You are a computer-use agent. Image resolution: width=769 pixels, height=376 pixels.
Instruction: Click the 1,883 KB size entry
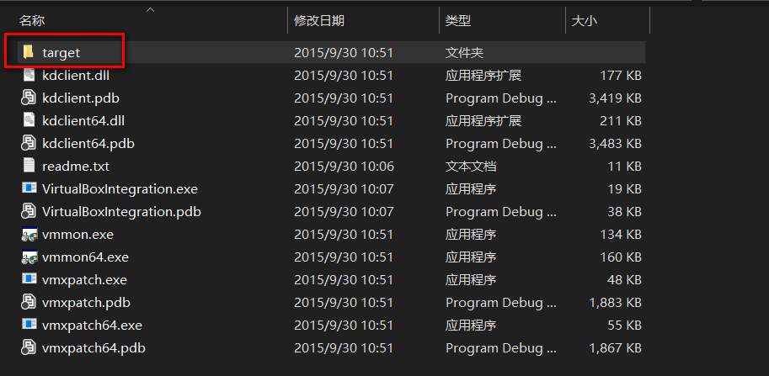615,303
